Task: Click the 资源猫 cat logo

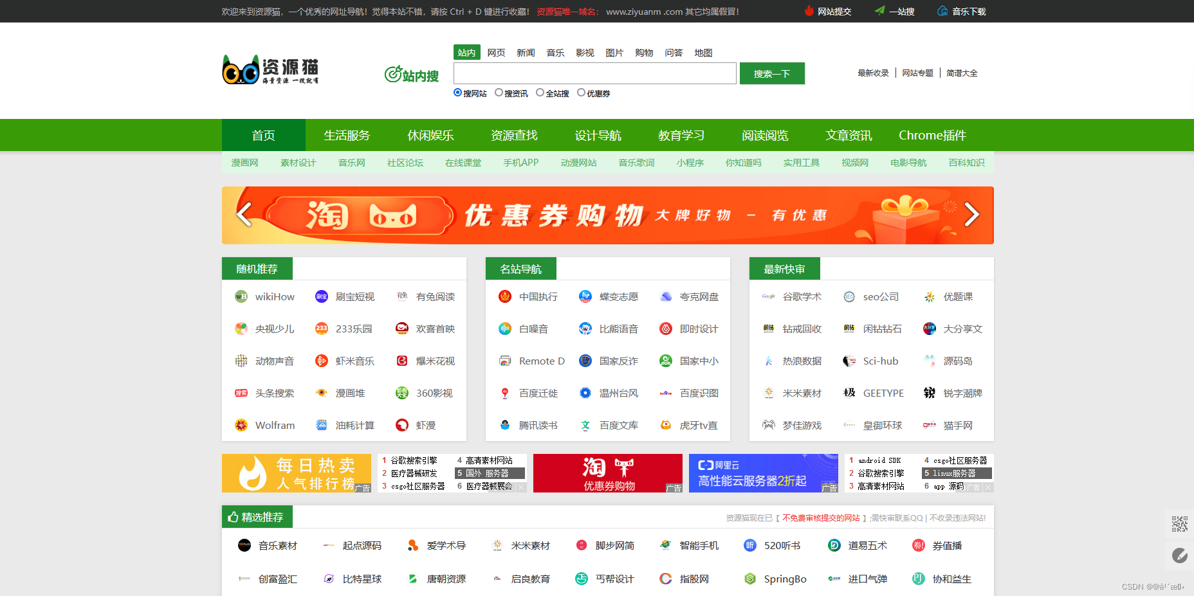Action: [270, 70]
